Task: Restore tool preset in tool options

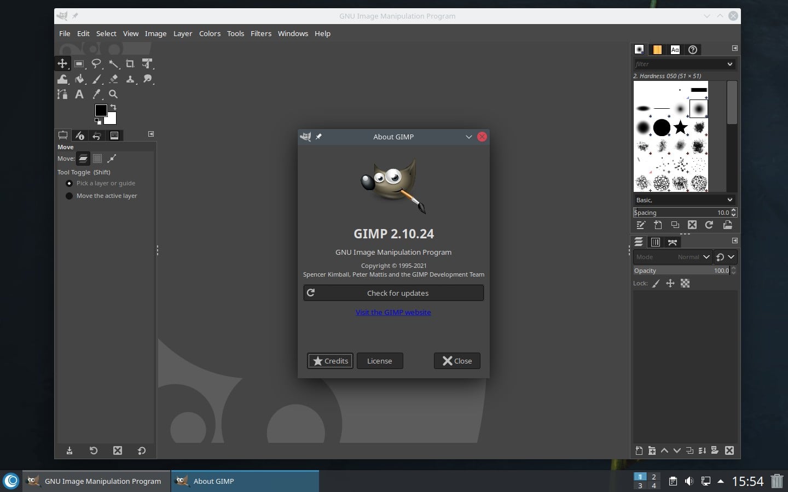Action: (94, 450)
